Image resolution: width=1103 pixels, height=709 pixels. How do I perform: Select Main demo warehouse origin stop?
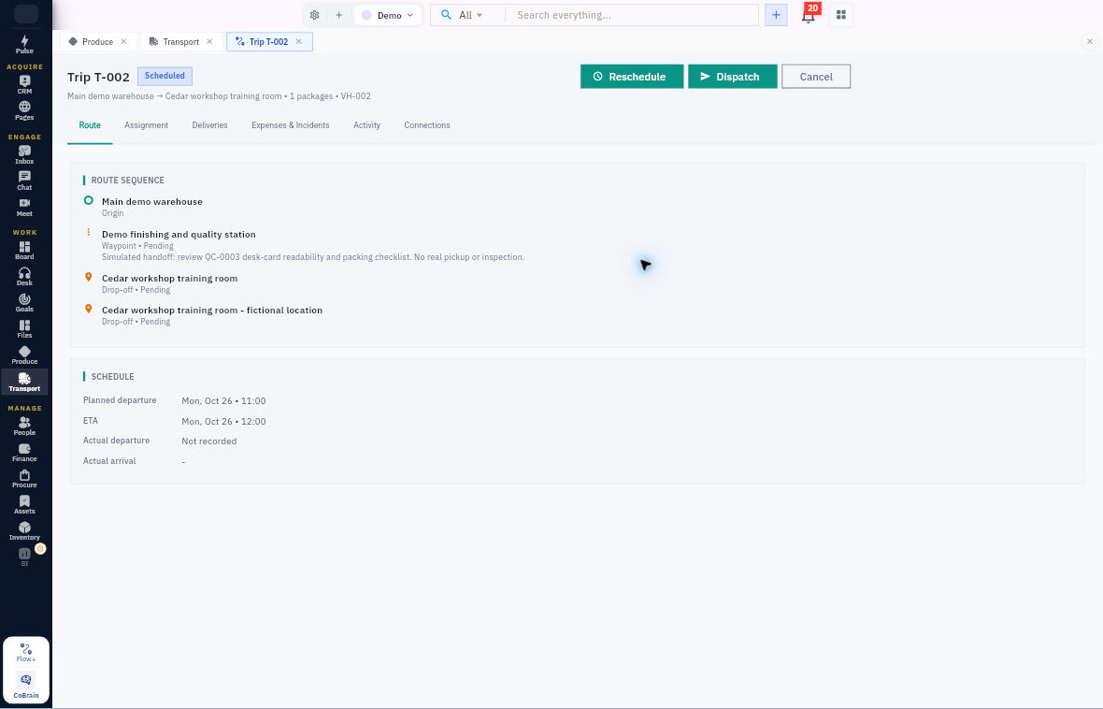click(152, 201)
